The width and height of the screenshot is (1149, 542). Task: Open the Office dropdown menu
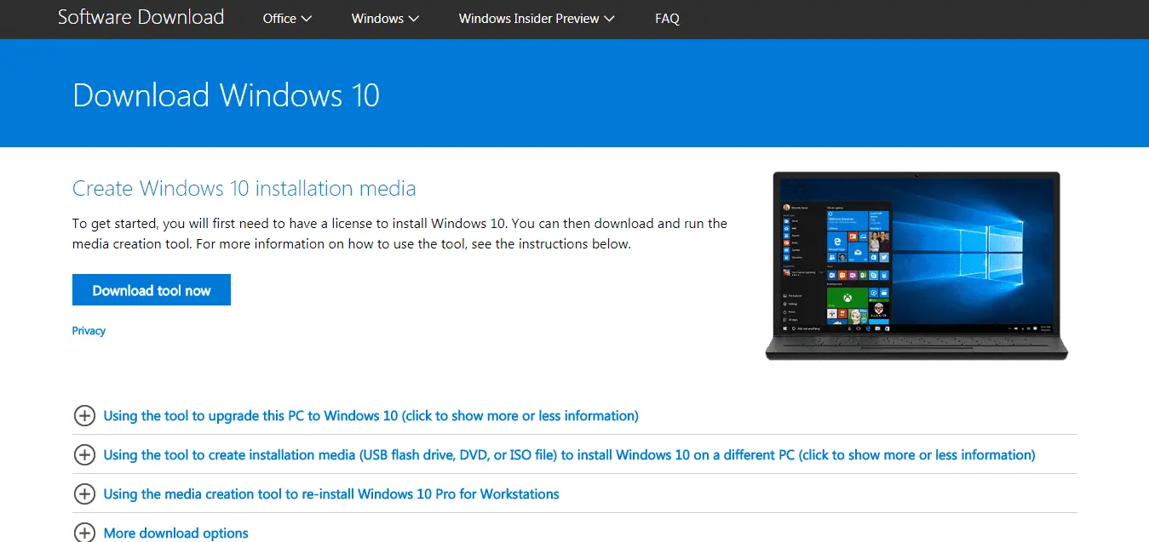[x=287, y=19]
